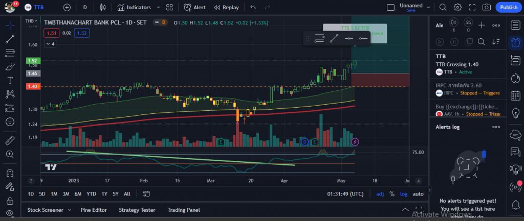524x221 pixels.
Task: Open chart settings gear icon
Action: point(457,7)
